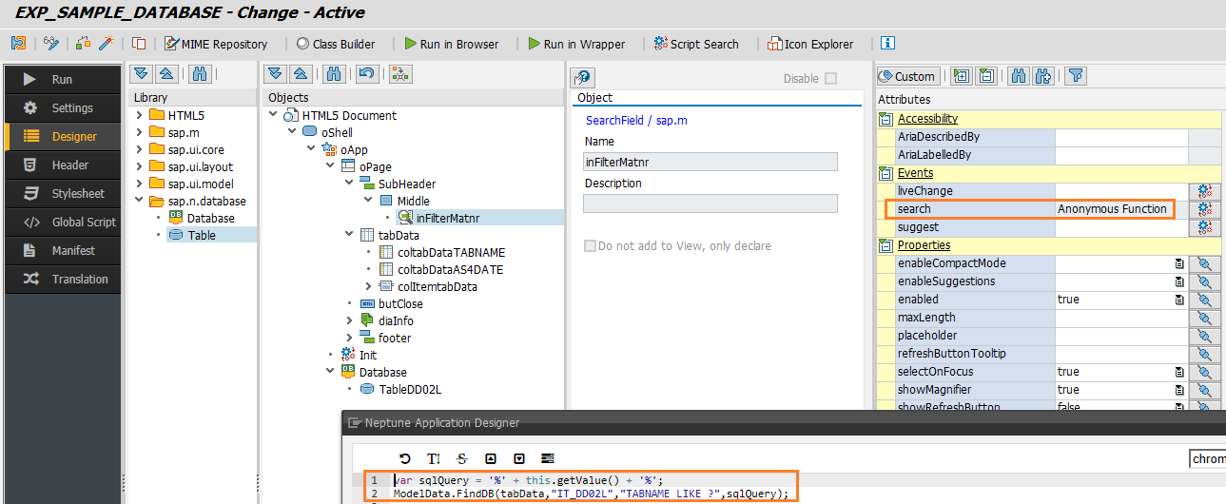Viewport: 1226px width, 504px height.
Task: Expand all nodes in Objects panel
Action: click(x=276, y=74)
